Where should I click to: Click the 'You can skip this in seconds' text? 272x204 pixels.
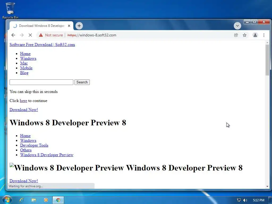(x=34, y=92)
